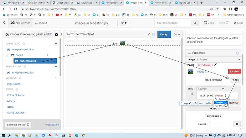Viewport: 246px width, 138px height.
Task: Open Properties help icon
Action: pos(237,53)
